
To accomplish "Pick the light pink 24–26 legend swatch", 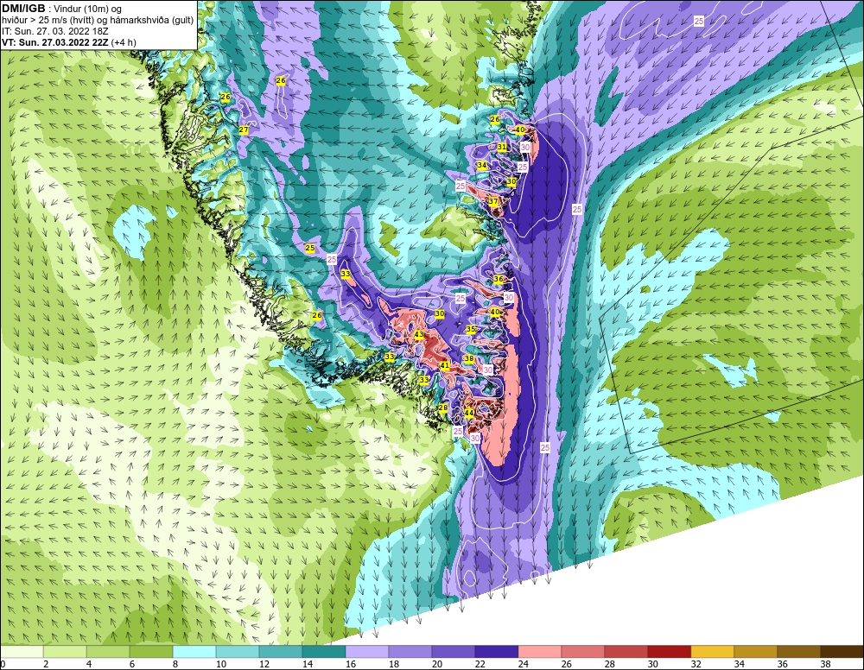I will (x=539, y=651).
